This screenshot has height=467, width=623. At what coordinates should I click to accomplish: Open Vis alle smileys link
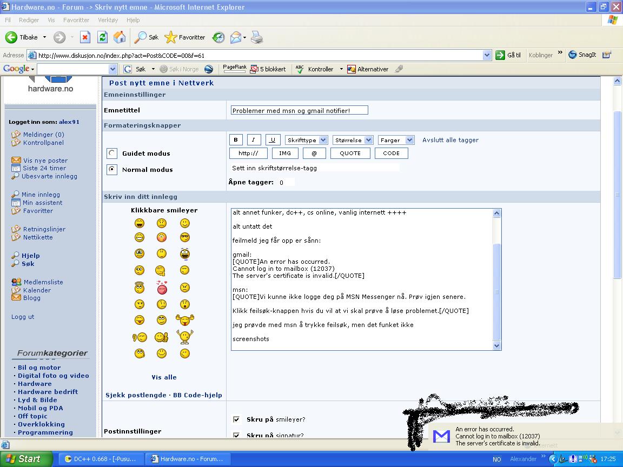164,377
